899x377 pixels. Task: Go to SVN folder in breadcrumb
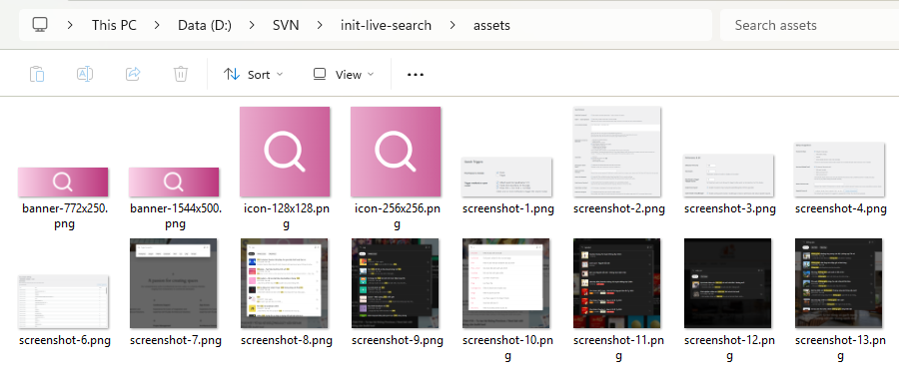click(x=286, y=25)
